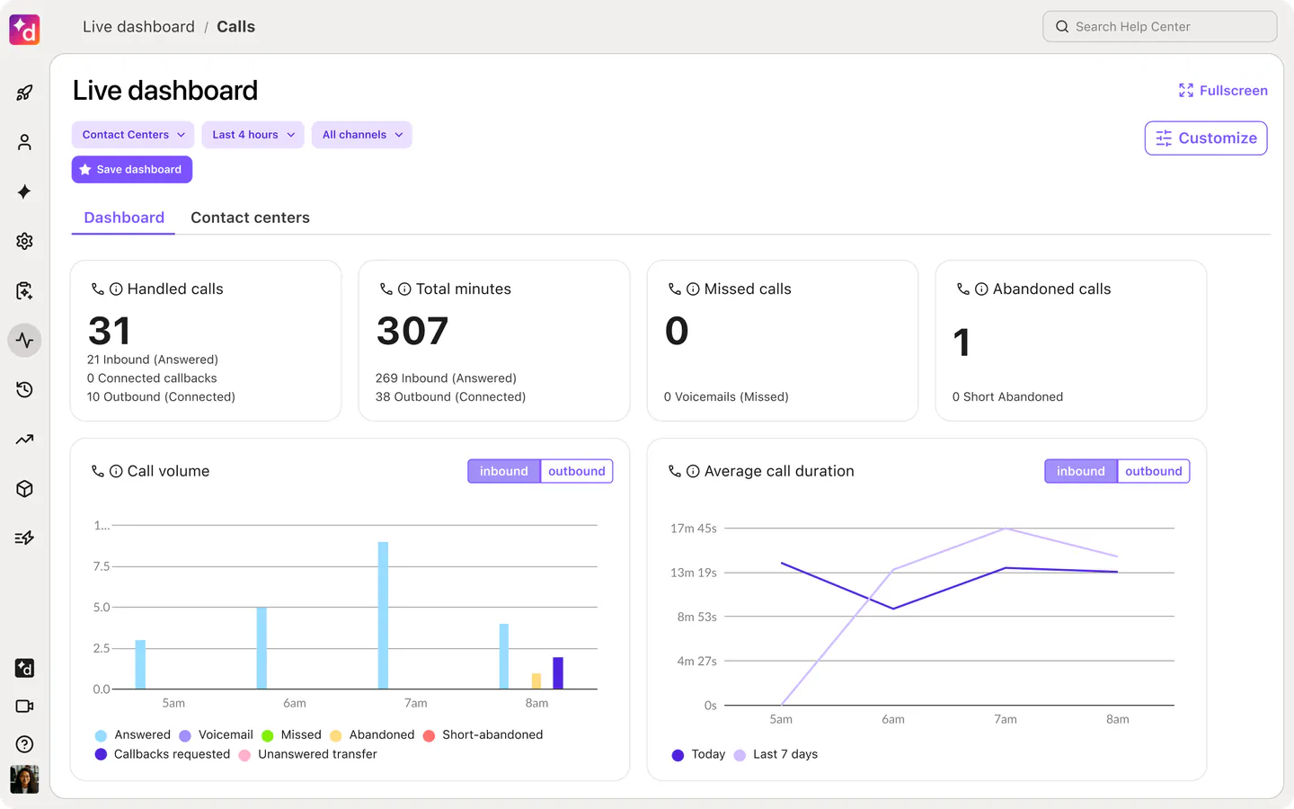The width and height of the screenshot is (1294, 809).
Task: Click the video camera sidebar icon
Action: point(24,707)
